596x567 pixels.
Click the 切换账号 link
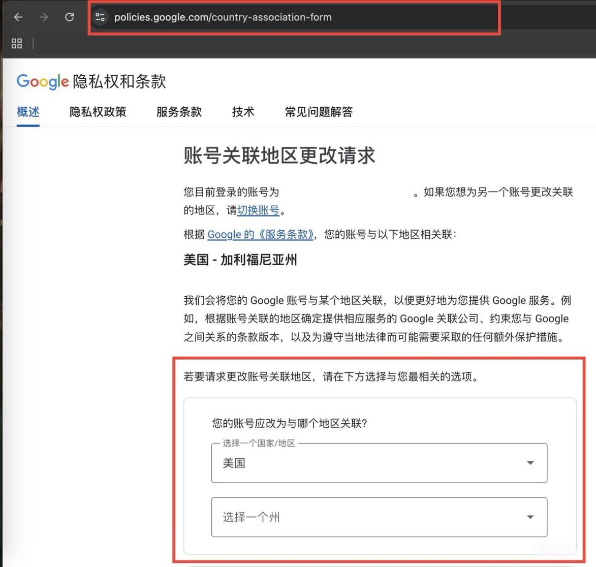259,210
